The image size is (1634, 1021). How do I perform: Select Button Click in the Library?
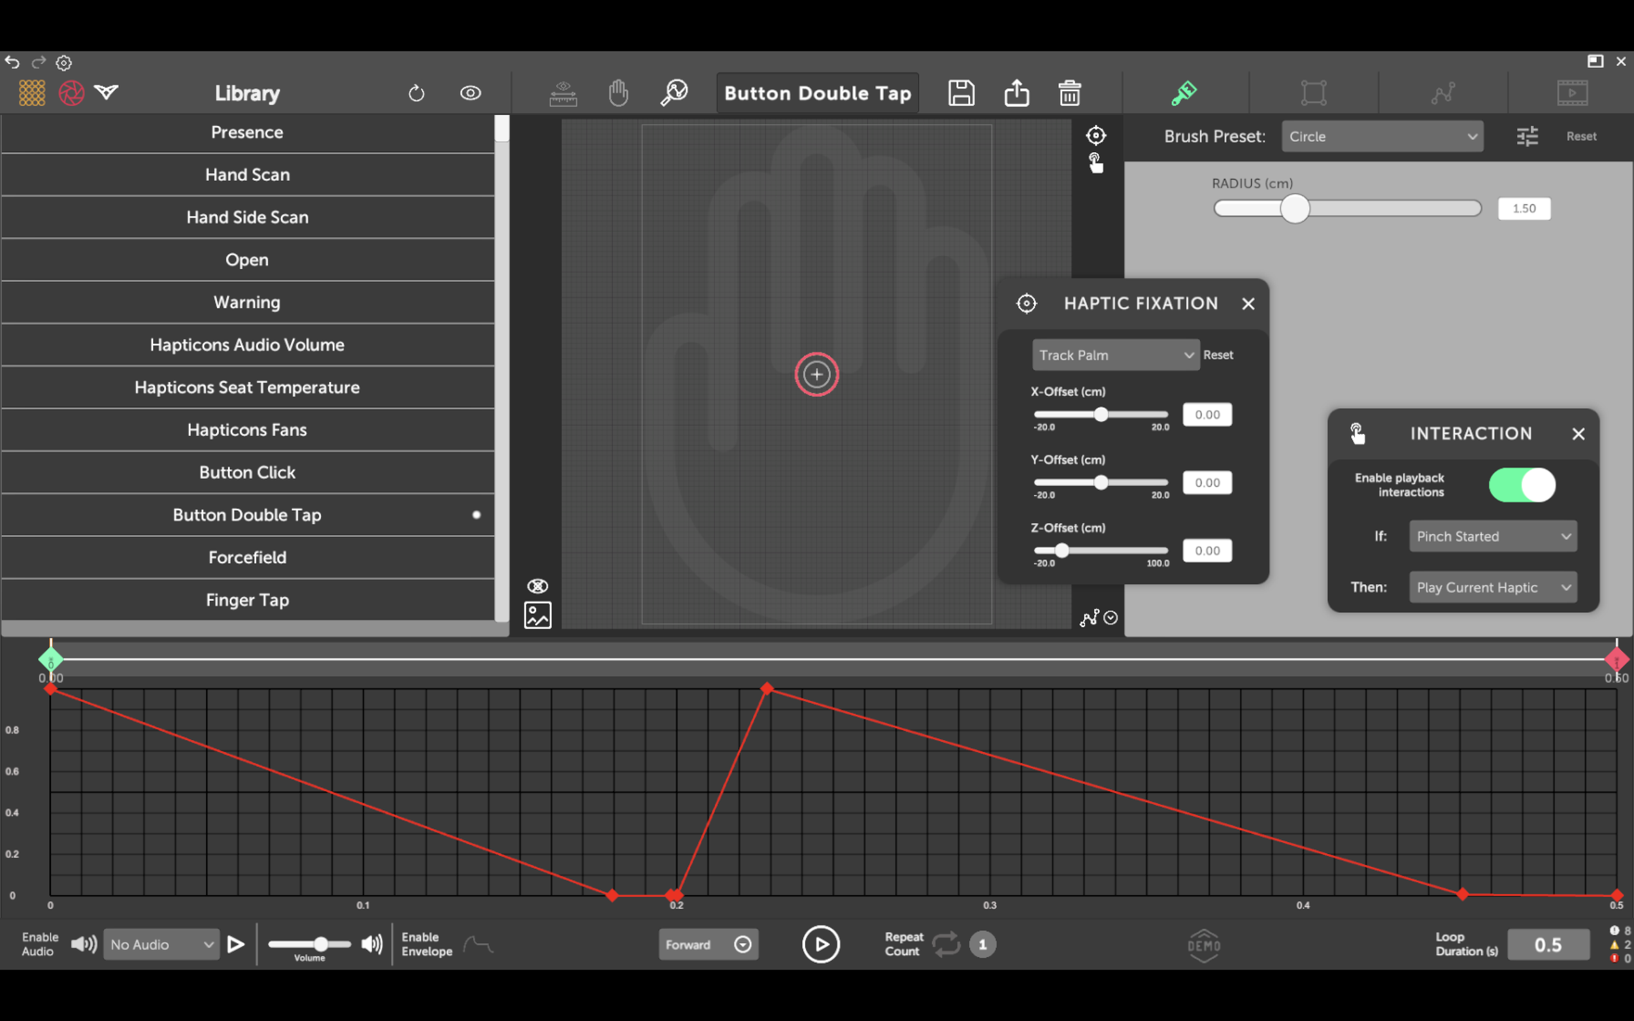[247, 473]
